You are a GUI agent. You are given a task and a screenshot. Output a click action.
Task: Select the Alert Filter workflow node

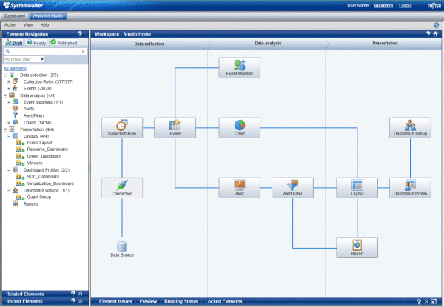292,188
